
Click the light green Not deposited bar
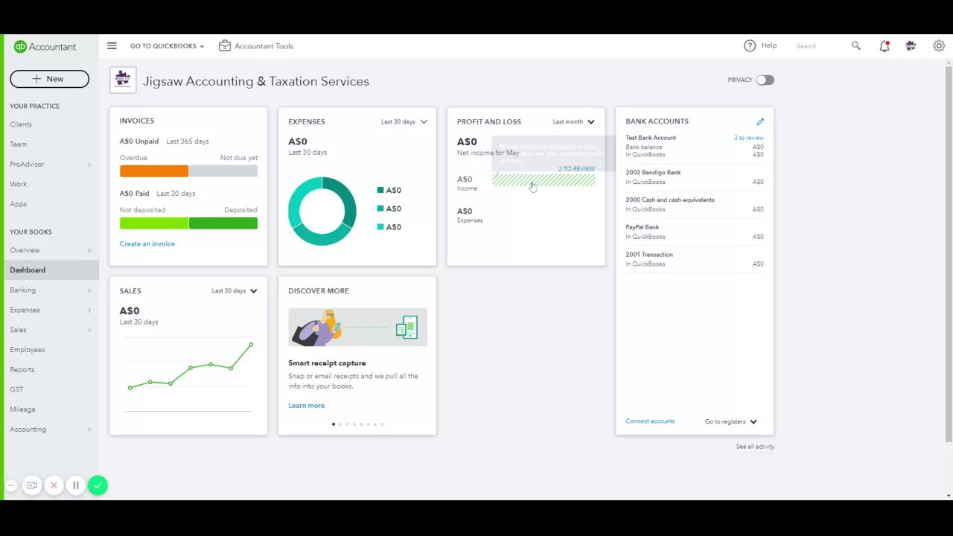pos(154,223)
